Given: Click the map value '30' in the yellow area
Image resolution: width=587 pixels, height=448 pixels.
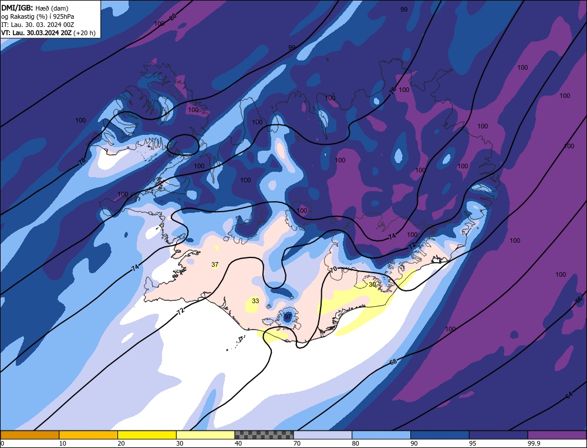Looking at the screenshot, I should [372, 284].
